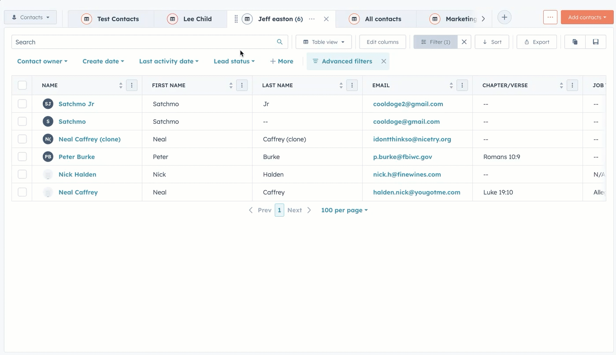Click p.burke@fbiwc.gov email link
The height and width of the screenshot is (355, 616).
click(403, 157)
